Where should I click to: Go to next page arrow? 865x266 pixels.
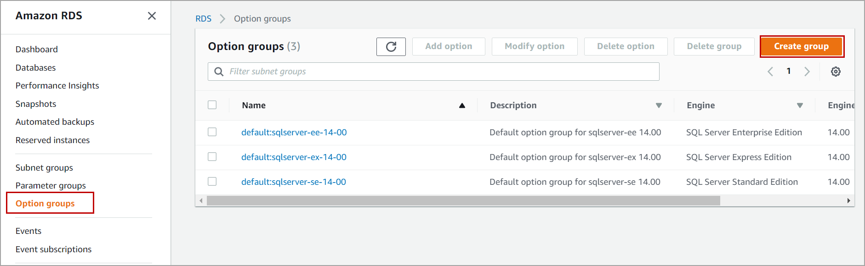807,72
